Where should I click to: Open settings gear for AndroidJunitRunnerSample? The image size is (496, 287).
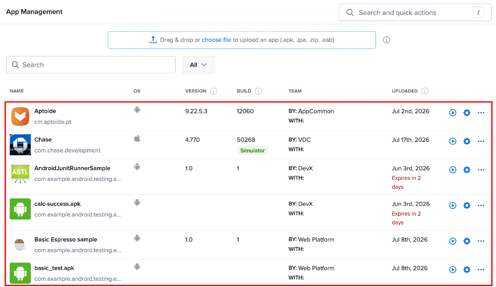tap(466, 170)
